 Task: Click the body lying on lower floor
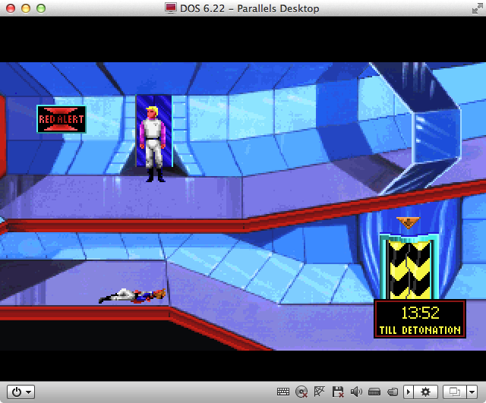click(x=132, y=296)
